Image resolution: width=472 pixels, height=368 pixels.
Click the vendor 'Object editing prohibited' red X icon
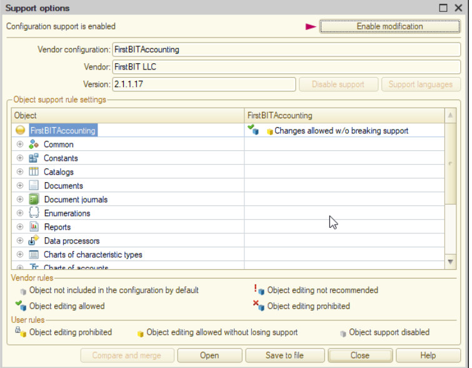(x=259, y=305)
